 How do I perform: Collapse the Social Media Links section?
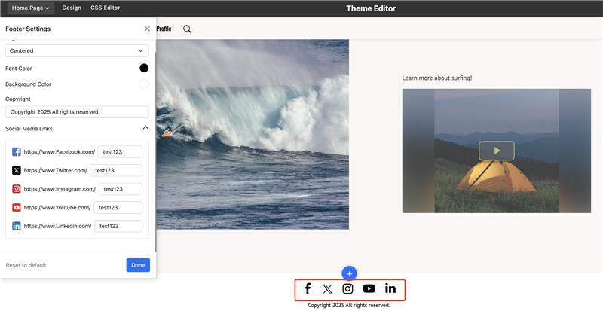145,127
